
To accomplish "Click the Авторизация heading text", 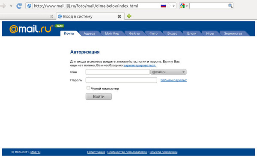I will click(85, 52).
